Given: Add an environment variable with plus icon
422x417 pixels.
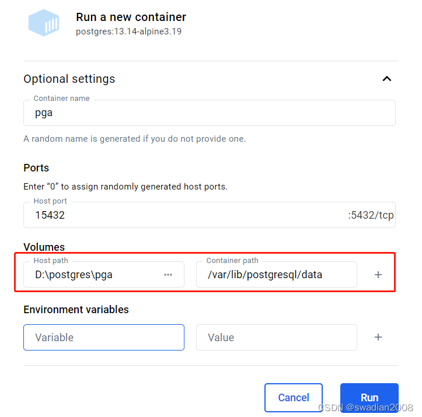Looking at the screenshot, I should coord(378,337).
